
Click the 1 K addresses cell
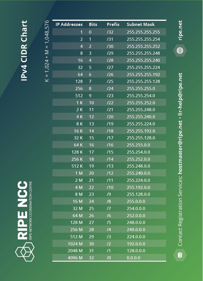pos(79,103)
